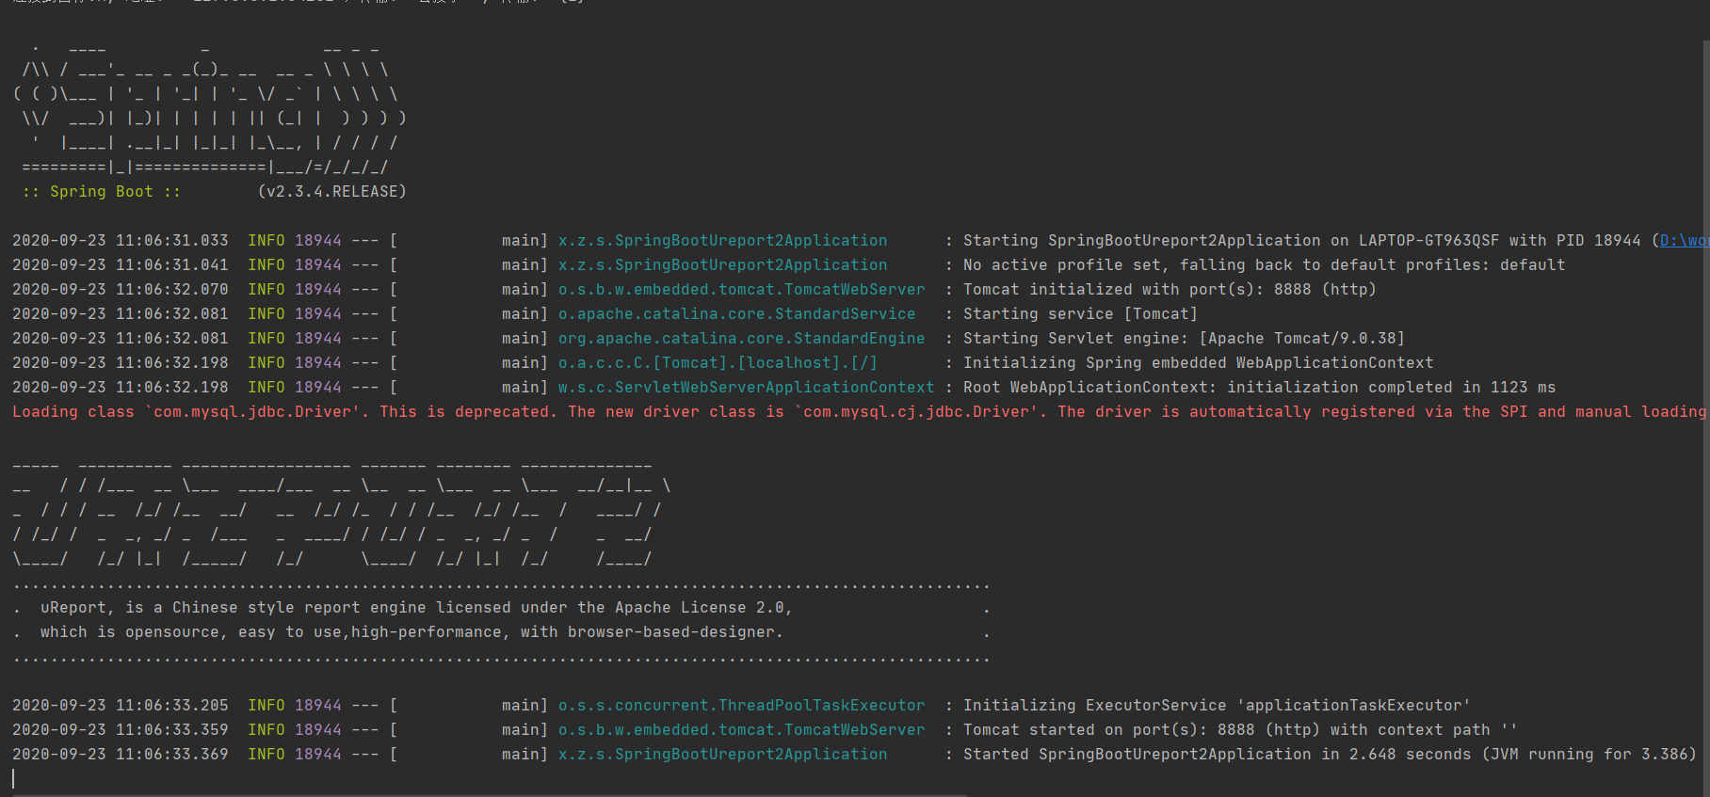Click logger name 'org.apache.catalina.core.StandardEngine'
Image resolution: width=1710 pixels, height=797 pixels.
741,339
